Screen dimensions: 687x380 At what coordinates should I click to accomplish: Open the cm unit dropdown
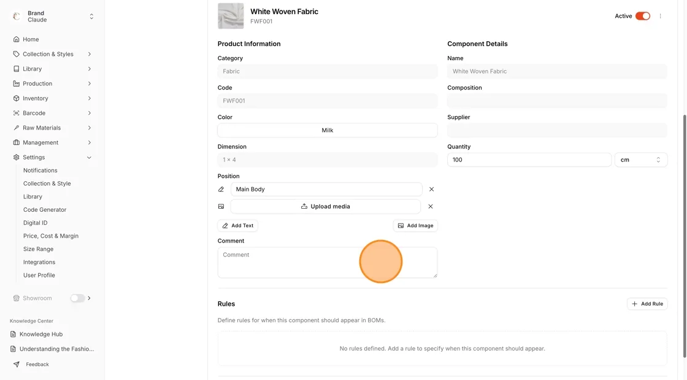[x=640, y=160]
